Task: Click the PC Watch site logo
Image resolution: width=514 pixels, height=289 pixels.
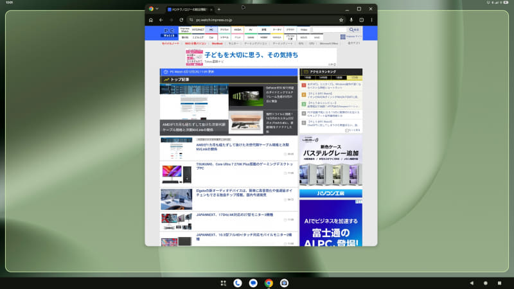Action: (169, 33)
